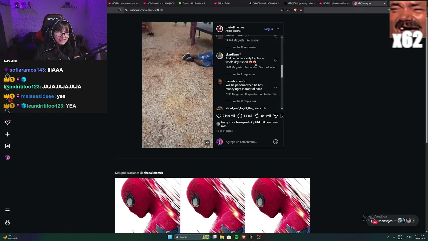Click the playground video to pause
428x241 pixels.
(178, 85)
